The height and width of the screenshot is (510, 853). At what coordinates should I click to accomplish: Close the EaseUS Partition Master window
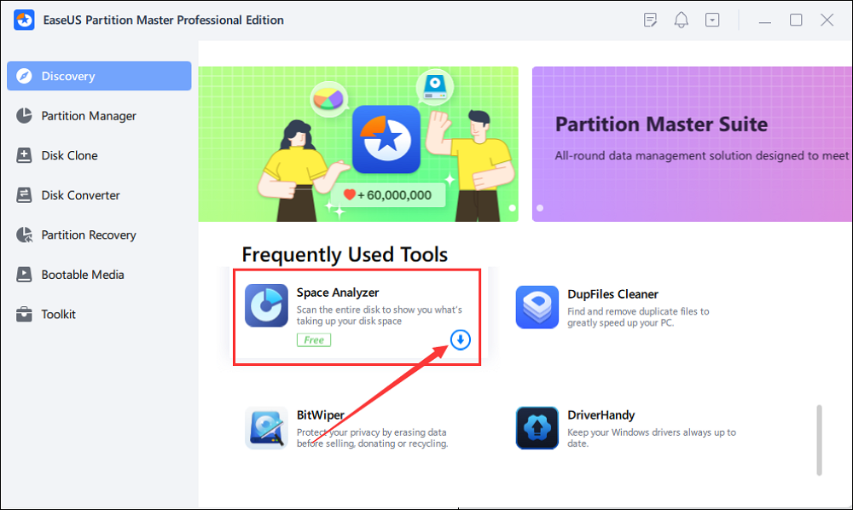(x=827, y=20)
